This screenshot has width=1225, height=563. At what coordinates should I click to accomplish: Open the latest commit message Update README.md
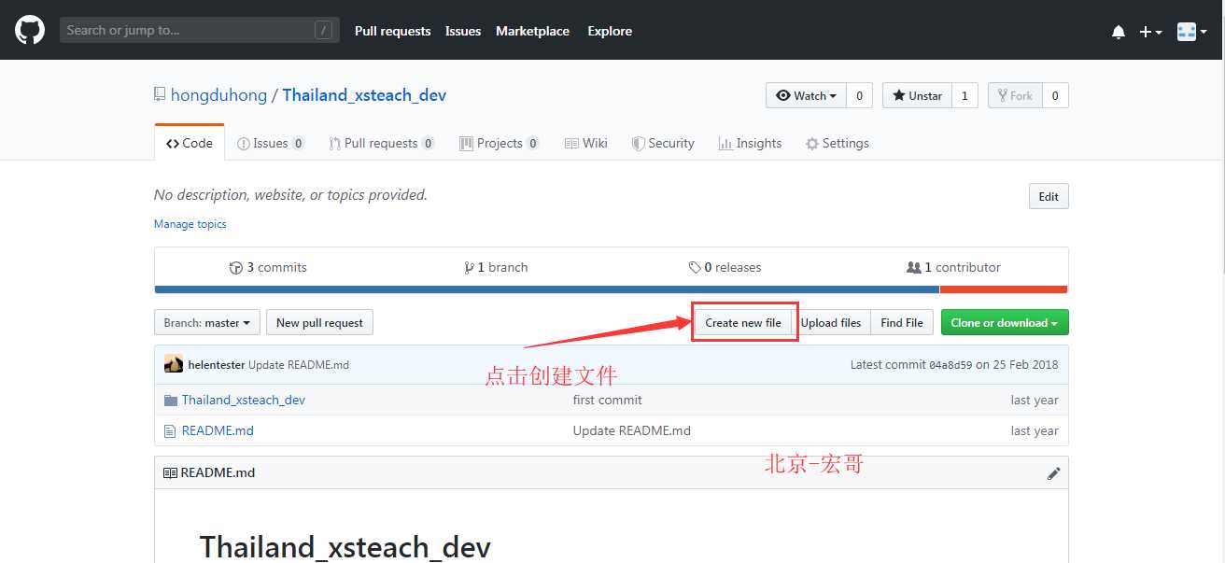tap(299, 365)
